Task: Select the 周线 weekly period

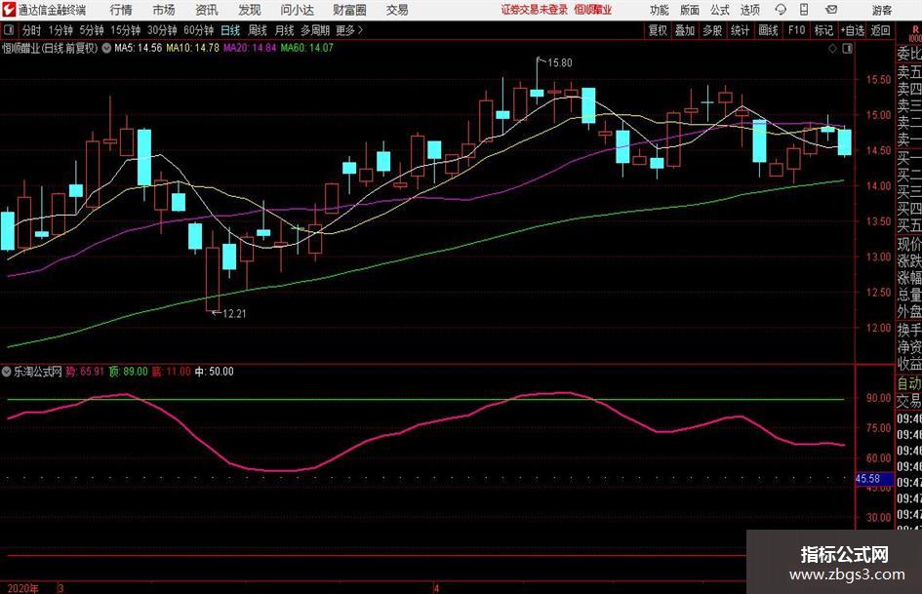Action: pyautogui.click(x=258, y=30)
